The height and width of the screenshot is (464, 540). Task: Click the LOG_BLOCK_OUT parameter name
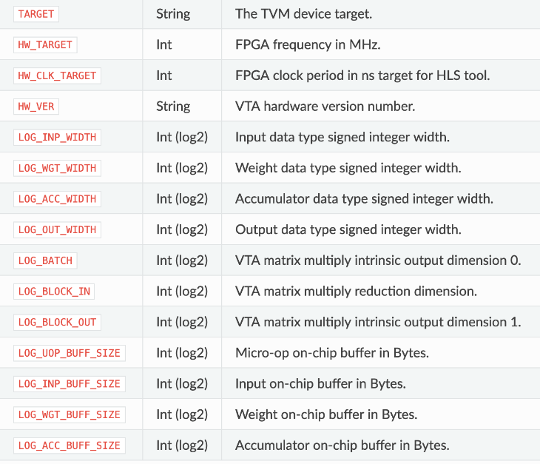[57, 322]
